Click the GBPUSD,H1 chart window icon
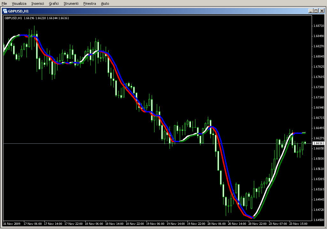Screen dimensions: 327x229 coord(5,11)
